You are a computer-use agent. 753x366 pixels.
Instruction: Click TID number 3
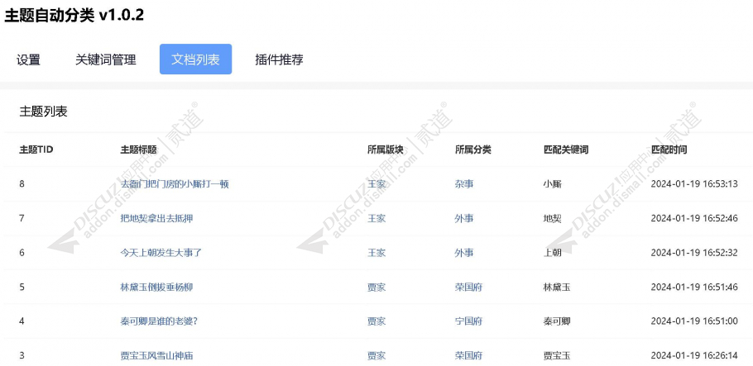coord(22,356)
